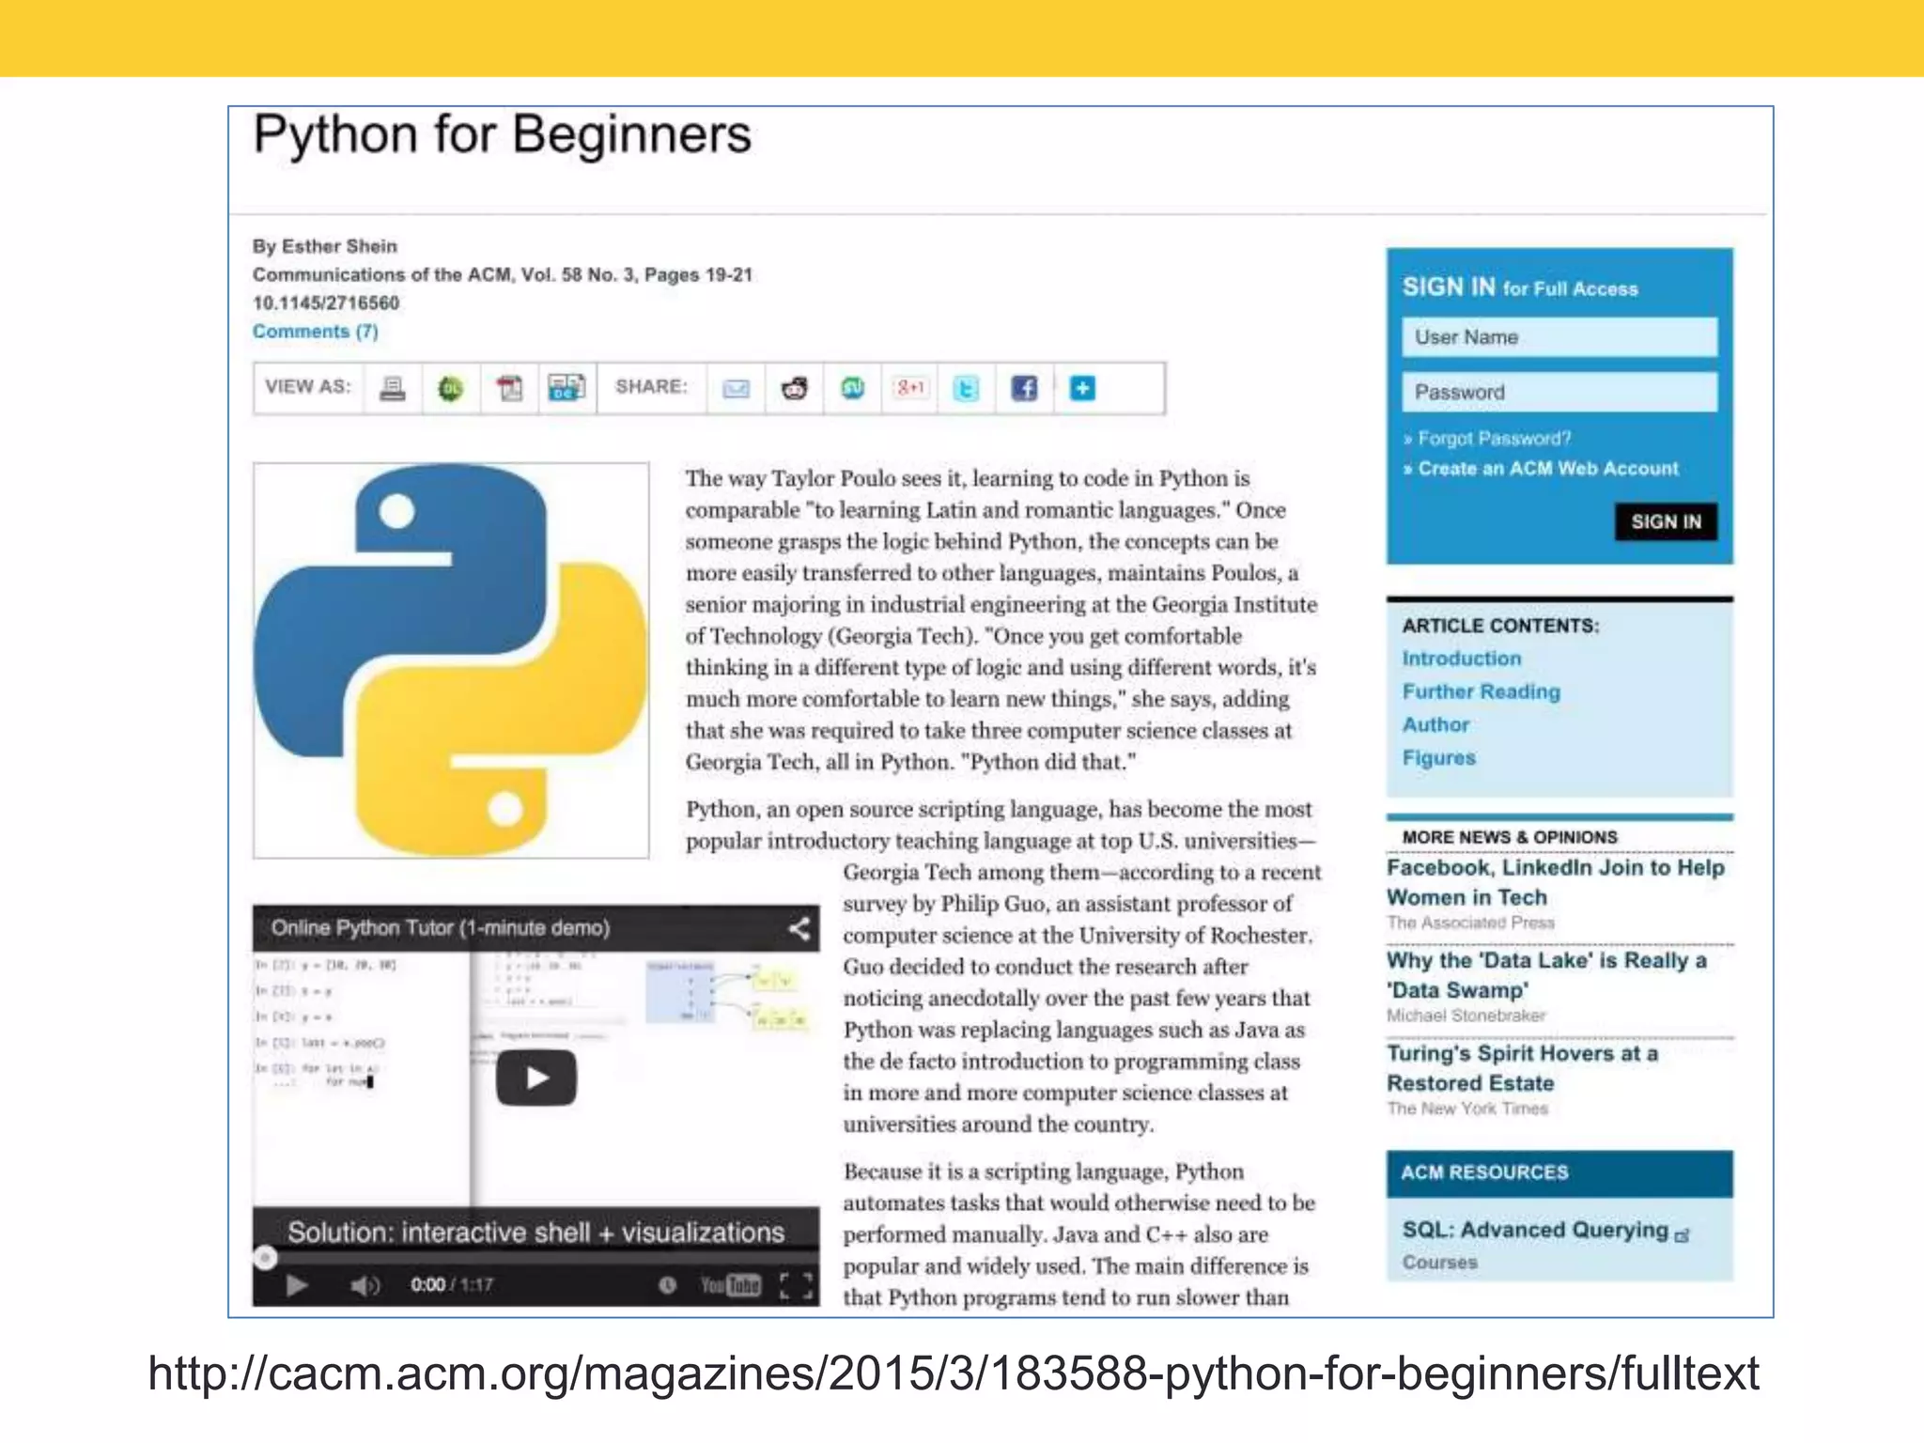The image size is (1924, 1443).
Task: Open Watch Later clock icon in video
Action: click(x=667, y=1285)
